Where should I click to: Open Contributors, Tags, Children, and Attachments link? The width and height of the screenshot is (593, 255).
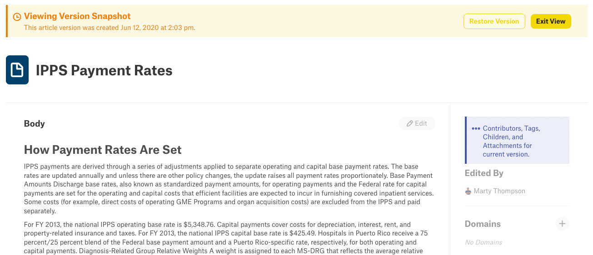[511, 141]
